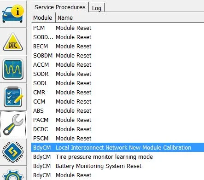204x180 pixels.
Task: Select the SODR Module Reset row
Action: (x=117, y=74)
